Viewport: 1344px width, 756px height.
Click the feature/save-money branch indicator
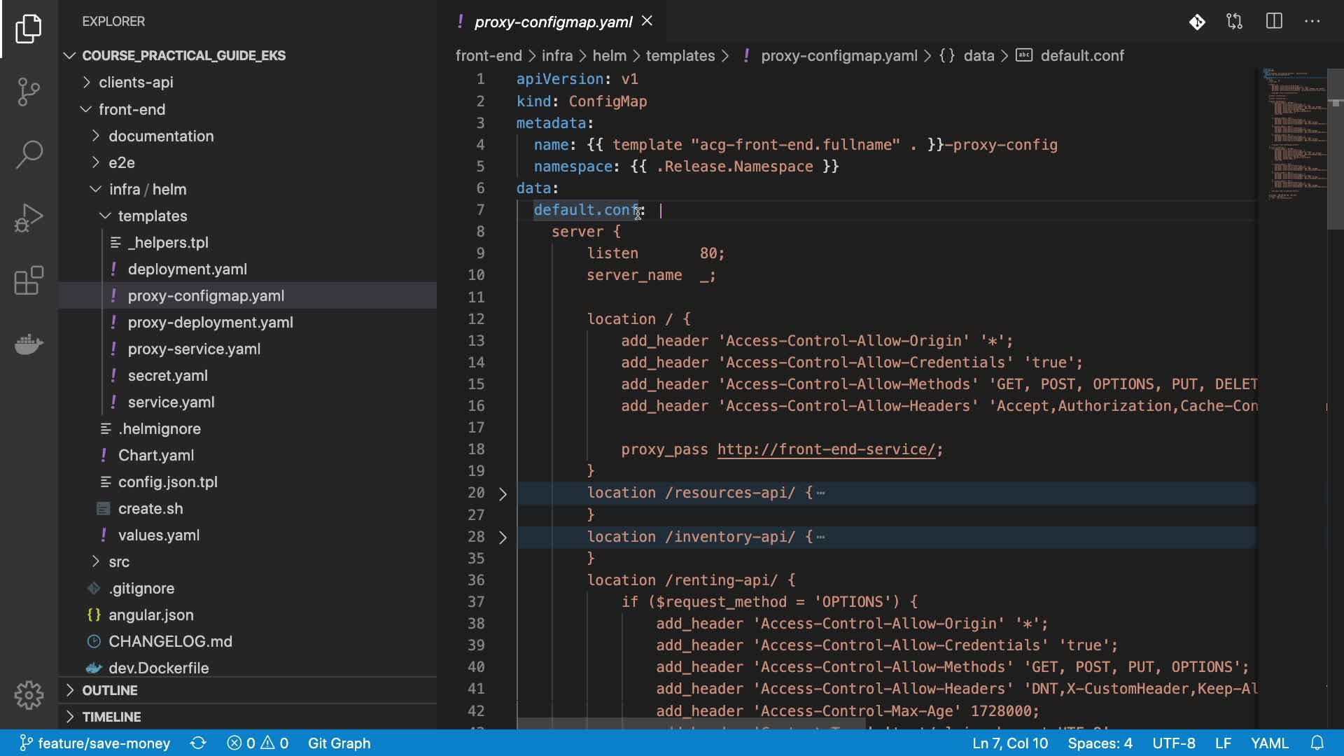coord(94,743)
